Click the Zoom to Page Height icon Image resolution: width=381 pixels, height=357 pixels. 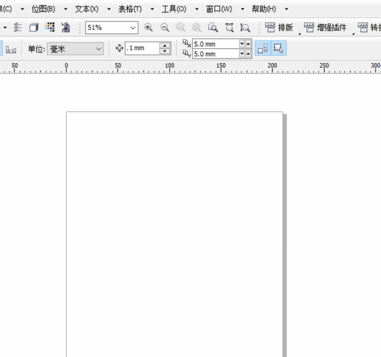[245, 28]
